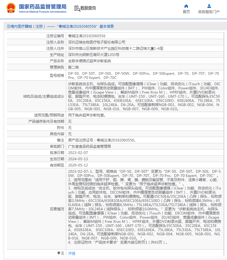Click the 附件 row label

pyautogui.click(x=60, y=128)
